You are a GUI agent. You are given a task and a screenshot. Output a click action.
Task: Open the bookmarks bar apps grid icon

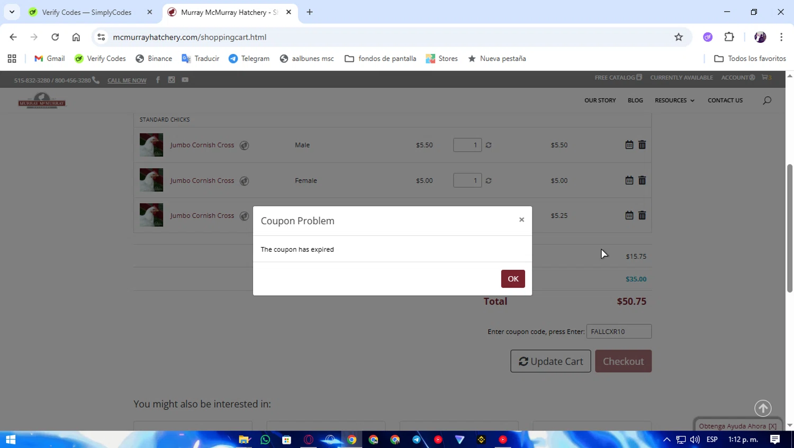(12, 59)
